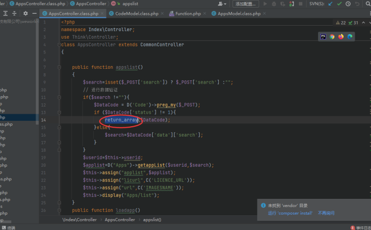Click project panel horizontal scrollbar
371x230 pixels.
tap(5, 222)
